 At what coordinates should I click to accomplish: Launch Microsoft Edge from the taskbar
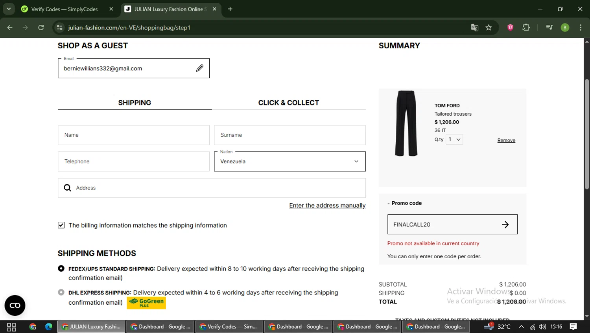click(x=49, y=327)
